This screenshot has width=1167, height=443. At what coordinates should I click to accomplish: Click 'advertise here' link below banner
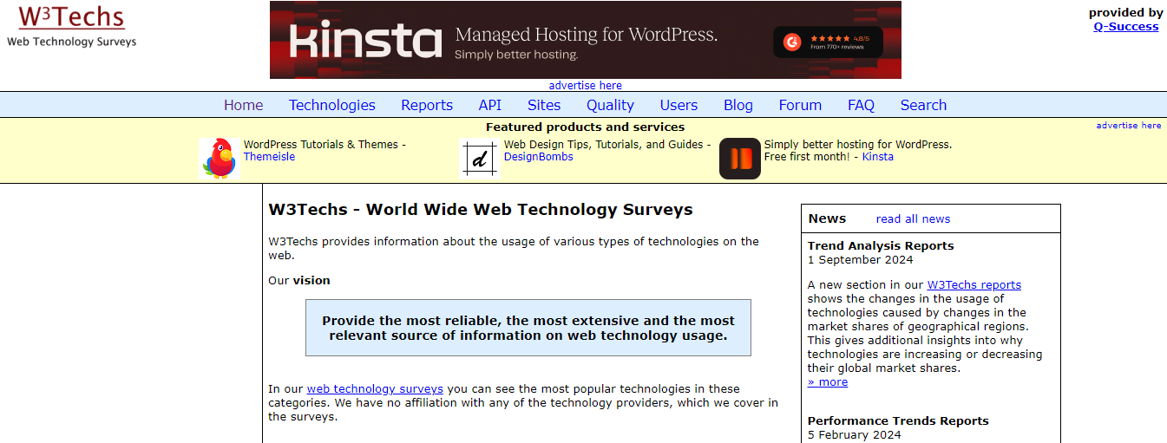(x=586, y=85)
